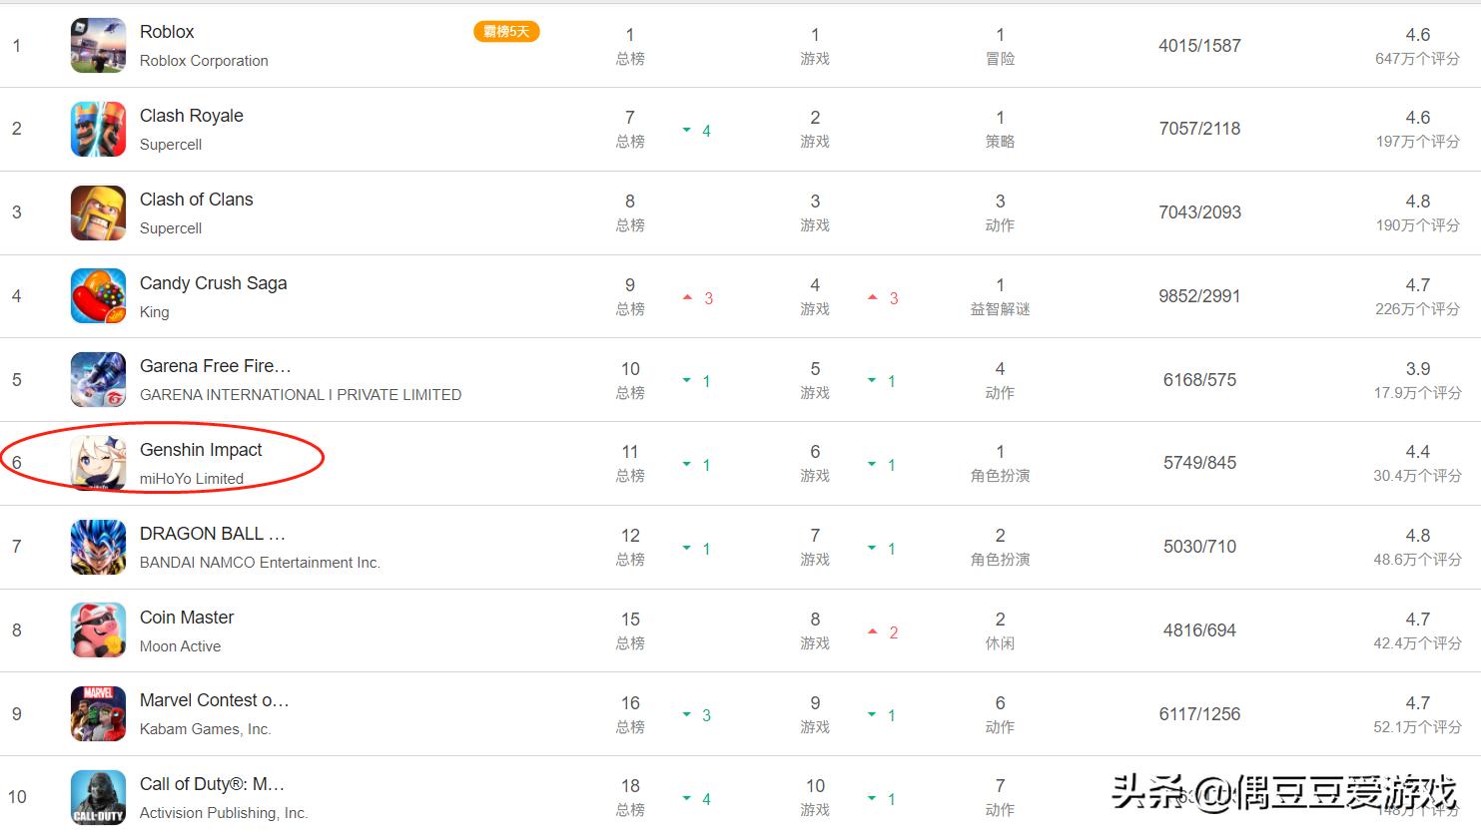Click Marvel Contest down 3 总榜 change

pyautogui.click(x=697, y=715)
